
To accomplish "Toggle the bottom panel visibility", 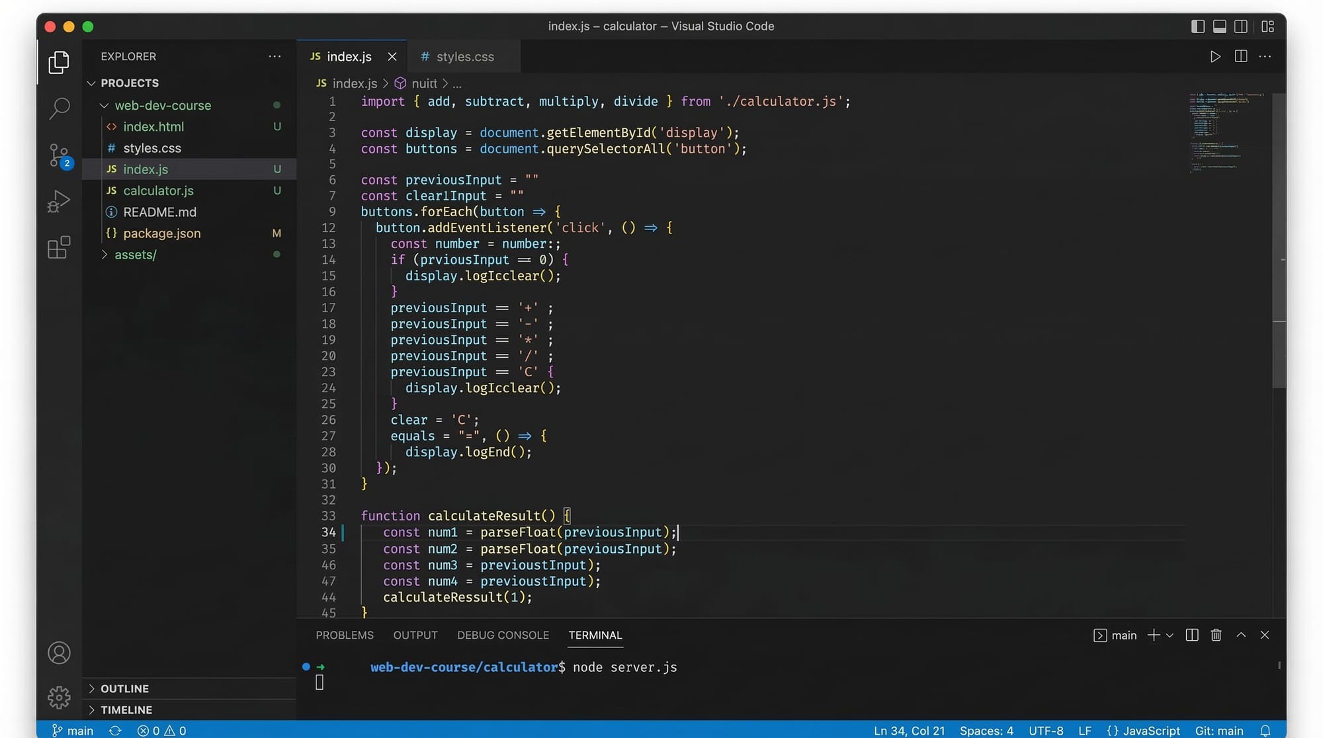I will pyautogui.click(x=1219, y=26).
